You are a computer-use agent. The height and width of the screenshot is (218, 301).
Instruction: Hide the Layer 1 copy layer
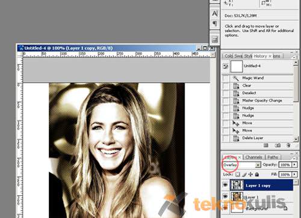click(225, 184)
